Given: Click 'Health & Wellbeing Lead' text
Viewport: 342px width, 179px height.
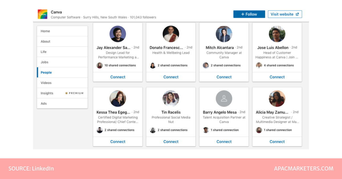Looking at the screenshot, I should pos(171,53).
